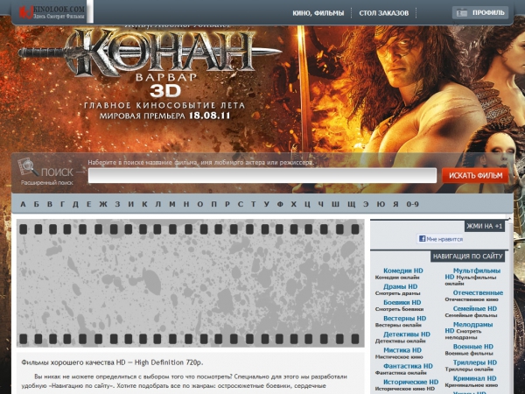Select letter З in alphabet bar
Screen dimensions: 525x394
tap(117, 204)
